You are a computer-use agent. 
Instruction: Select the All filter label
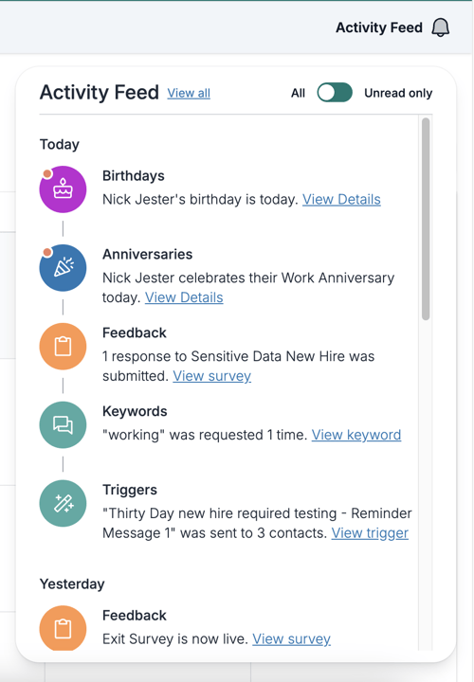(x=299, y=93)
